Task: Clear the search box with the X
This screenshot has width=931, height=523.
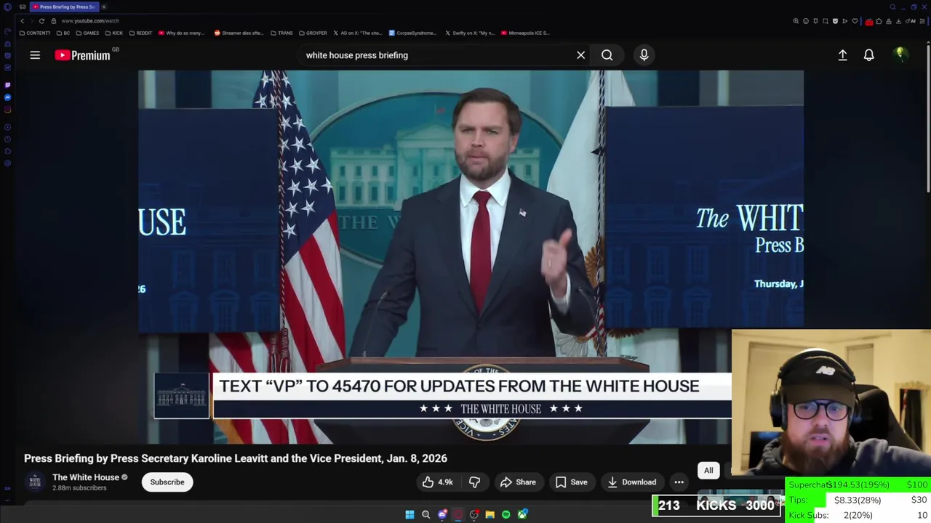Action: [x=580, y=55]
